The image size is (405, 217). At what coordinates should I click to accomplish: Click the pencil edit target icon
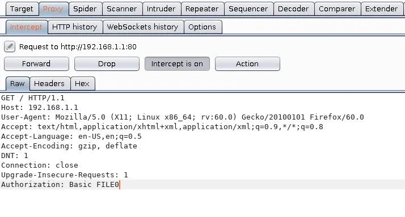(10, 46)
